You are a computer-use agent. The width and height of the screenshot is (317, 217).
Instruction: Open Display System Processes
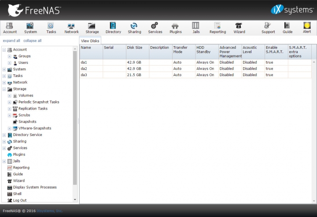[35, 187]
